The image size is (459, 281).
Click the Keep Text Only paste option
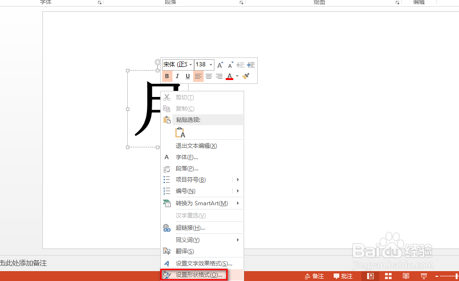tap(180, 131)
